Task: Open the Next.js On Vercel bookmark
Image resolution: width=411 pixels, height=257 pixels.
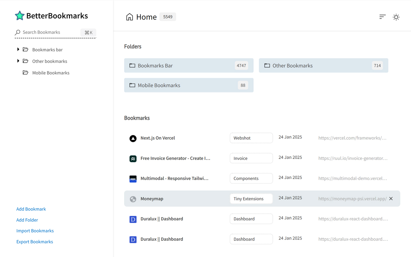Action: [158, 138]
